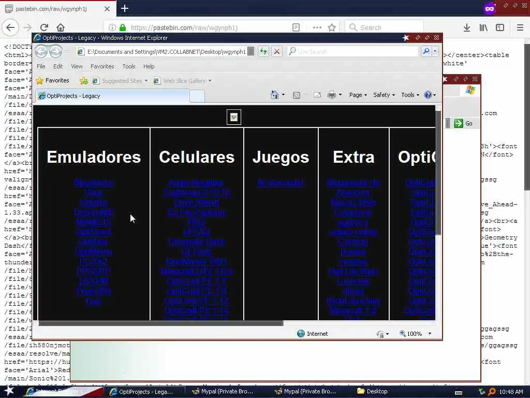Screen dimensions: 530x398
Task: Click IE Live Search box
Action: [352, 51]
